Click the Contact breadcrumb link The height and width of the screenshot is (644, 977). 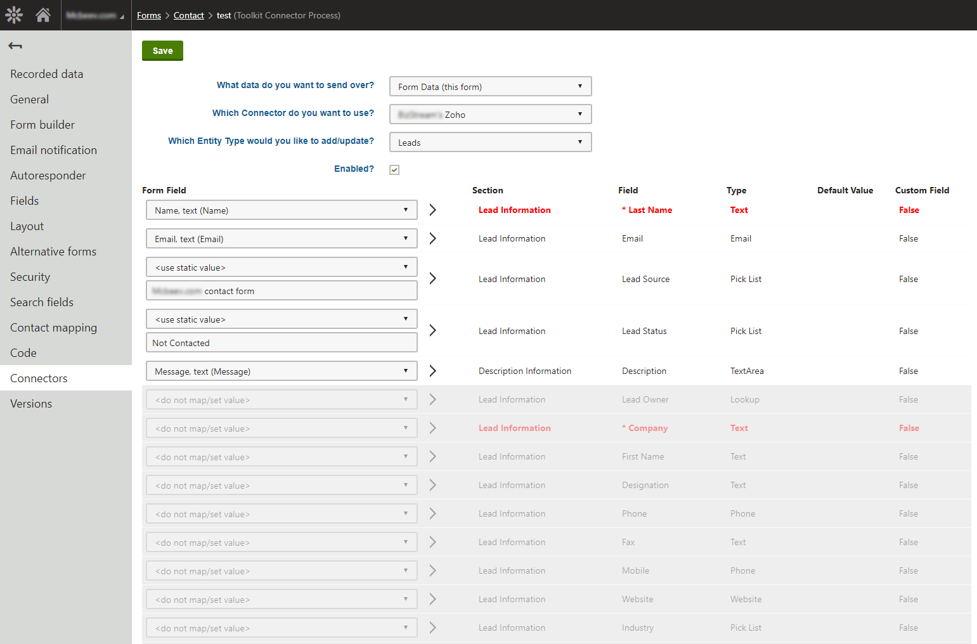tap(189, 15)
